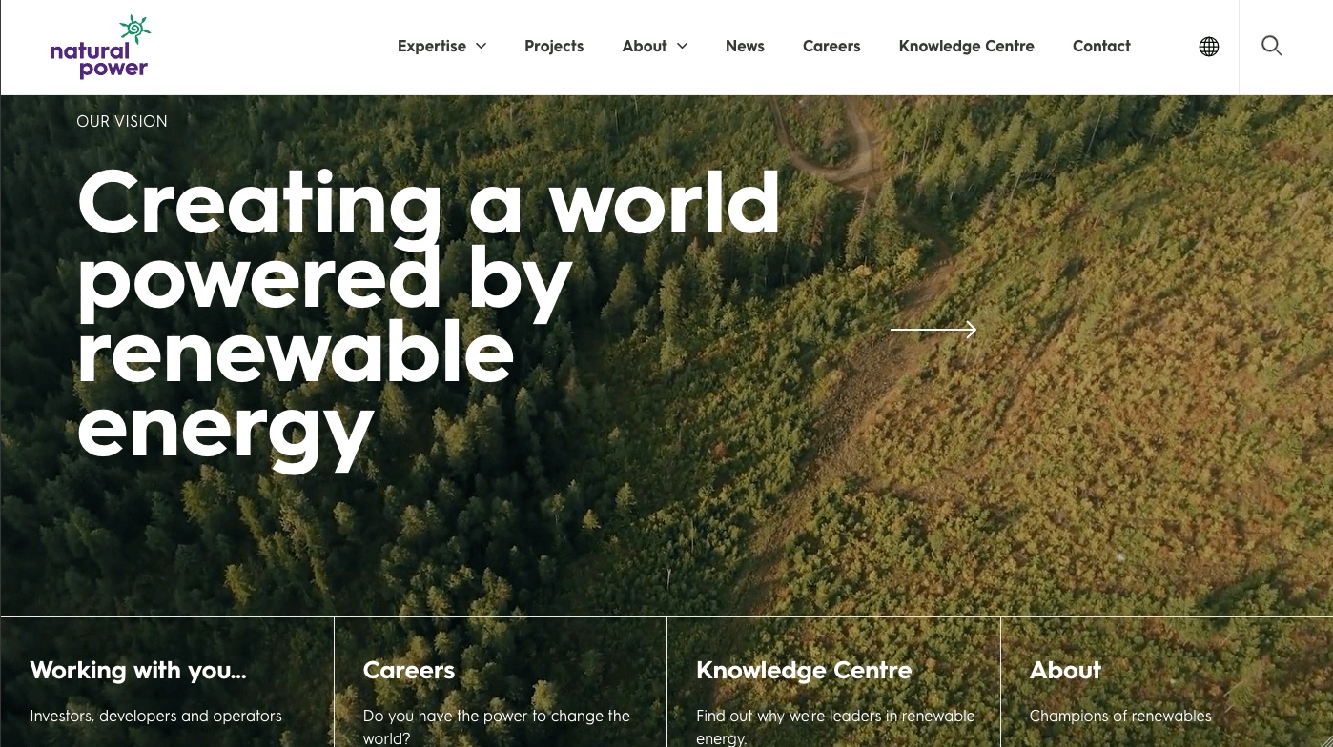Select Careers in the navigation bar
1333x747 pixels.
(831, 46)
